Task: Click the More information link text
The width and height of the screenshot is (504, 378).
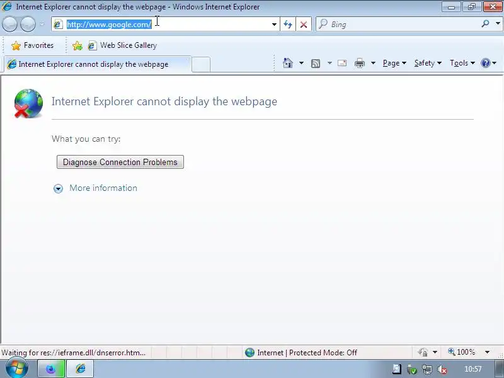Action: click(103, 188)
